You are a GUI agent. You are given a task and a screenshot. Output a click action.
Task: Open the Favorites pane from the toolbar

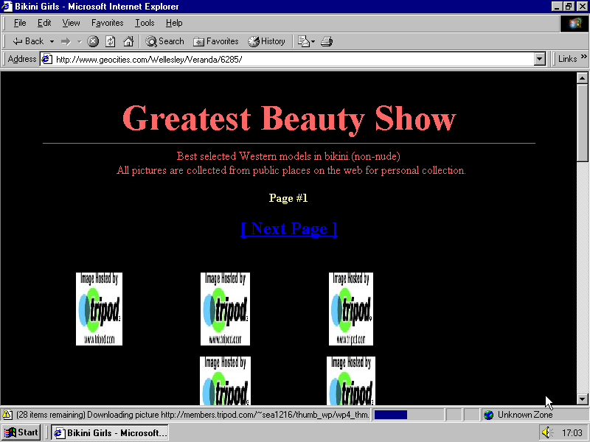pos(215,41)
